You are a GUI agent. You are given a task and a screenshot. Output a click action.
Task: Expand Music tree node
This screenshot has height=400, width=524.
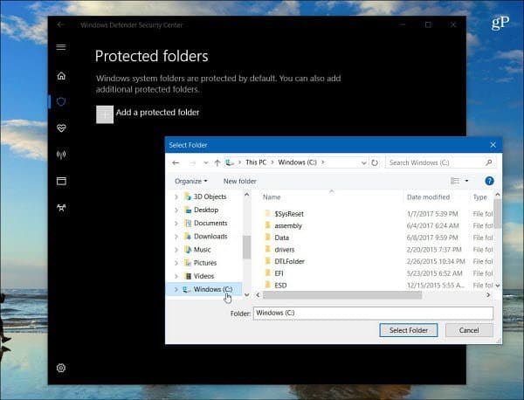[x=176, y=250]
